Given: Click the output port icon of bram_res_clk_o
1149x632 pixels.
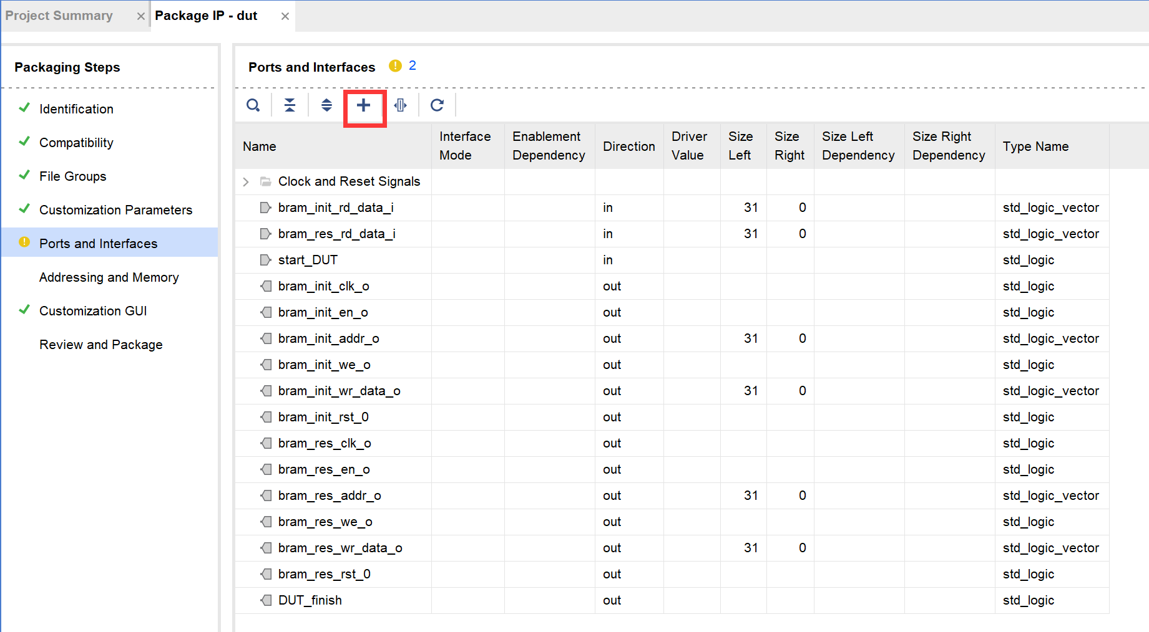Looking at the screenshot, I should [266, 443].
